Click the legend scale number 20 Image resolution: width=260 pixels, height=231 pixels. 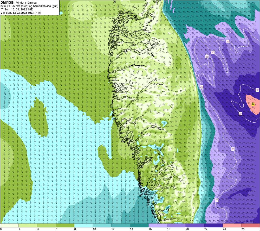pos(187,229)
